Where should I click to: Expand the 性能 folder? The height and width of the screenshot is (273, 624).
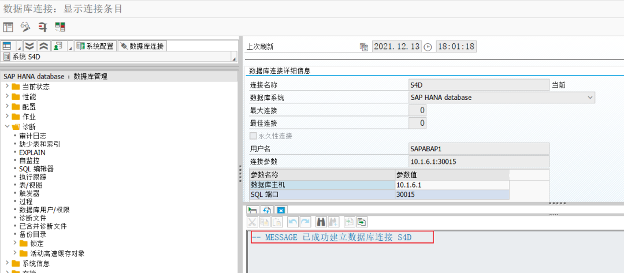tap(7, 96)
